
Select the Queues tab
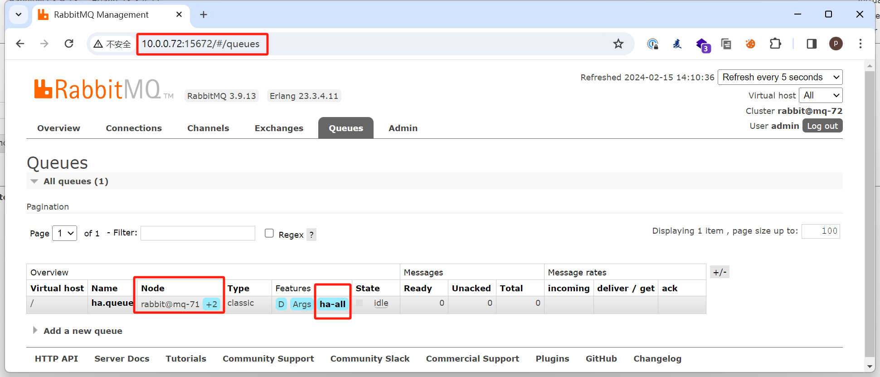(x=346, y=128)
